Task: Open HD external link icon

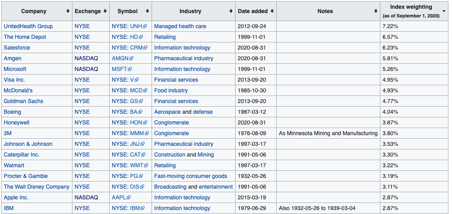Action: pyautogui.click(x=141, y=37)
